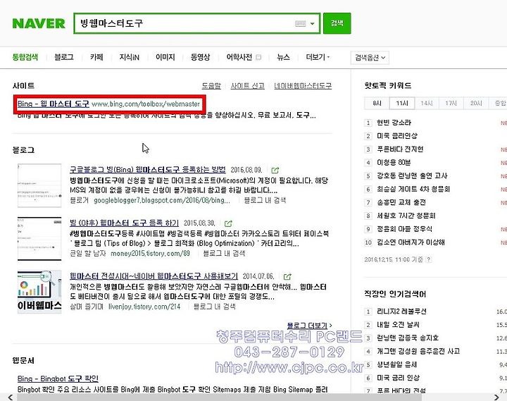Select the 17시 hot topic time tab
507x401 pixels.
(x=451, y=103)
